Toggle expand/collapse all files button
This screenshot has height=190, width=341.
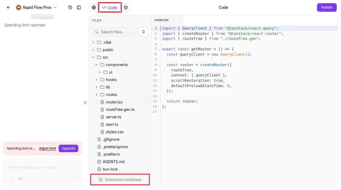click(144, 32)
